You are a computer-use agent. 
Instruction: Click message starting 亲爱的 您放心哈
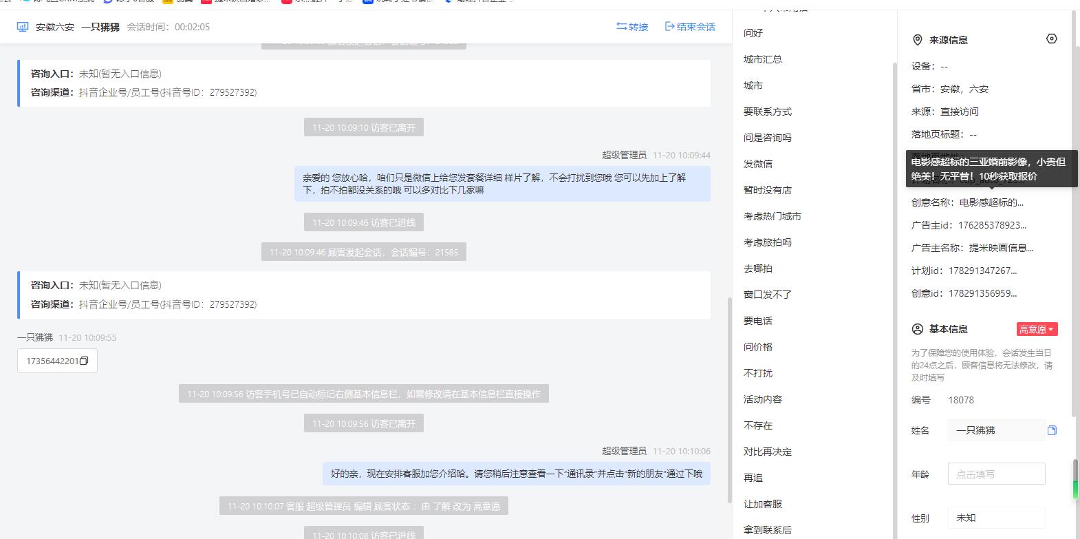pyautogui.click(x=502, y=184)
